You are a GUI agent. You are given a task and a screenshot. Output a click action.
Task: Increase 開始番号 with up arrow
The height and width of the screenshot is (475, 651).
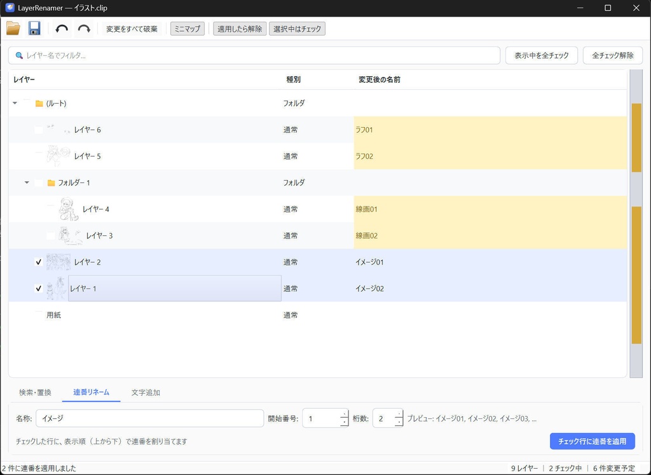click(344, 414)
